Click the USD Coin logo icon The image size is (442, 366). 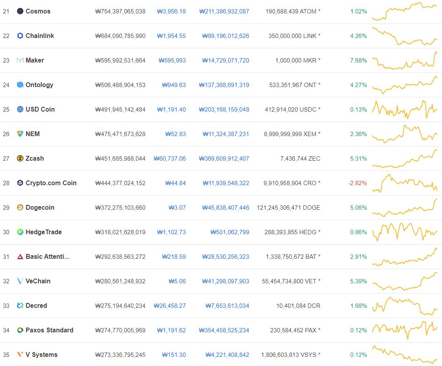coord(20,110)
